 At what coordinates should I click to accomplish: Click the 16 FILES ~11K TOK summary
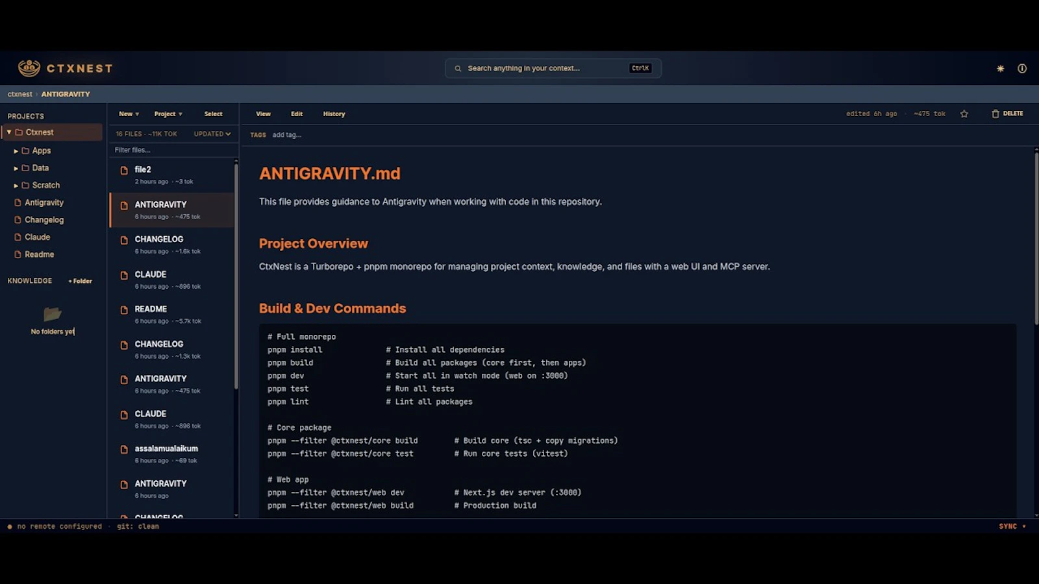click(146, 134)
